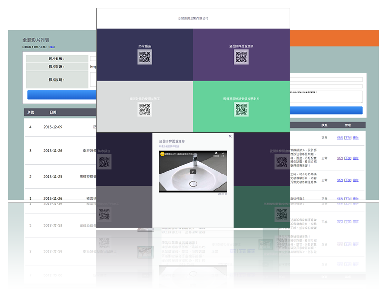Click the 正常 status in the row numbered 3

[x=324, y=158]
